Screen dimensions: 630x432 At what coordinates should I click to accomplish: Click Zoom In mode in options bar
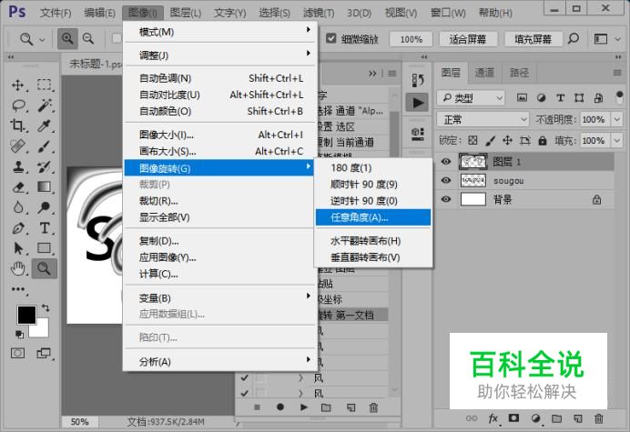(x=67, y=39)
